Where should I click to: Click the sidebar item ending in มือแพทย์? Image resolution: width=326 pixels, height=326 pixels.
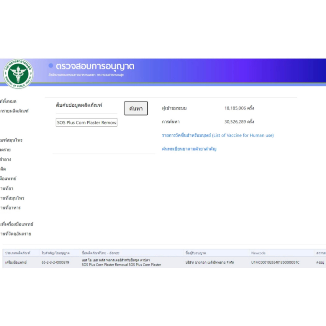9,179
